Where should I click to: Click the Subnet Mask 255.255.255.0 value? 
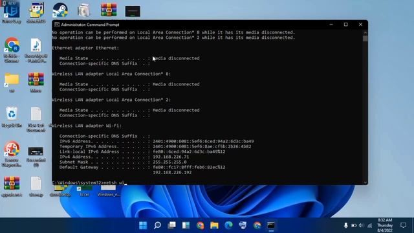(169, 162)
